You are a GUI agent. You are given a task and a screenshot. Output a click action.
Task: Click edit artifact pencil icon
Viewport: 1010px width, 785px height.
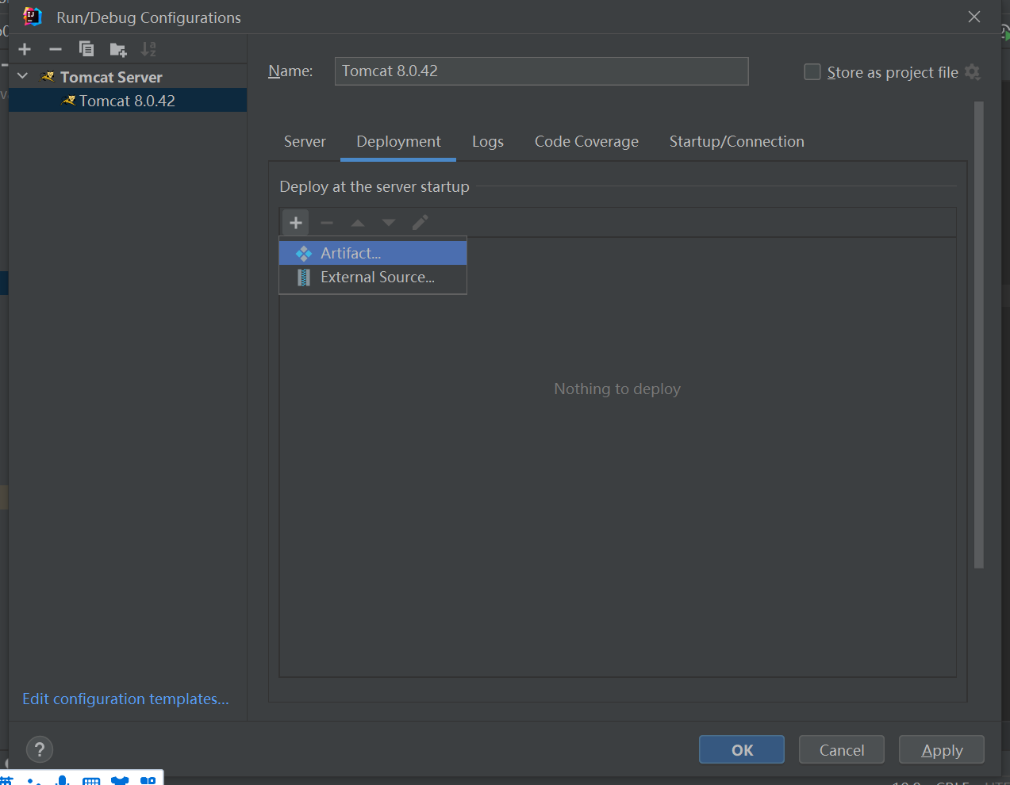coord(420,223)
